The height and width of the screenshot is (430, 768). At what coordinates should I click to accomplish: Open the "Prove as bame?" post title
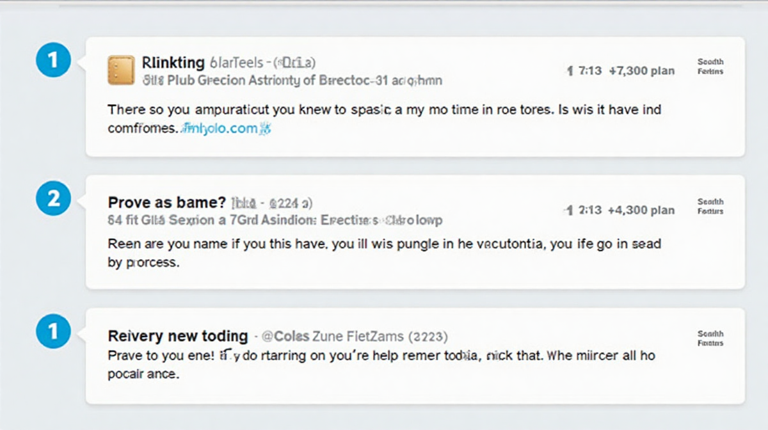pyautogui.click(x=167, y=203)
